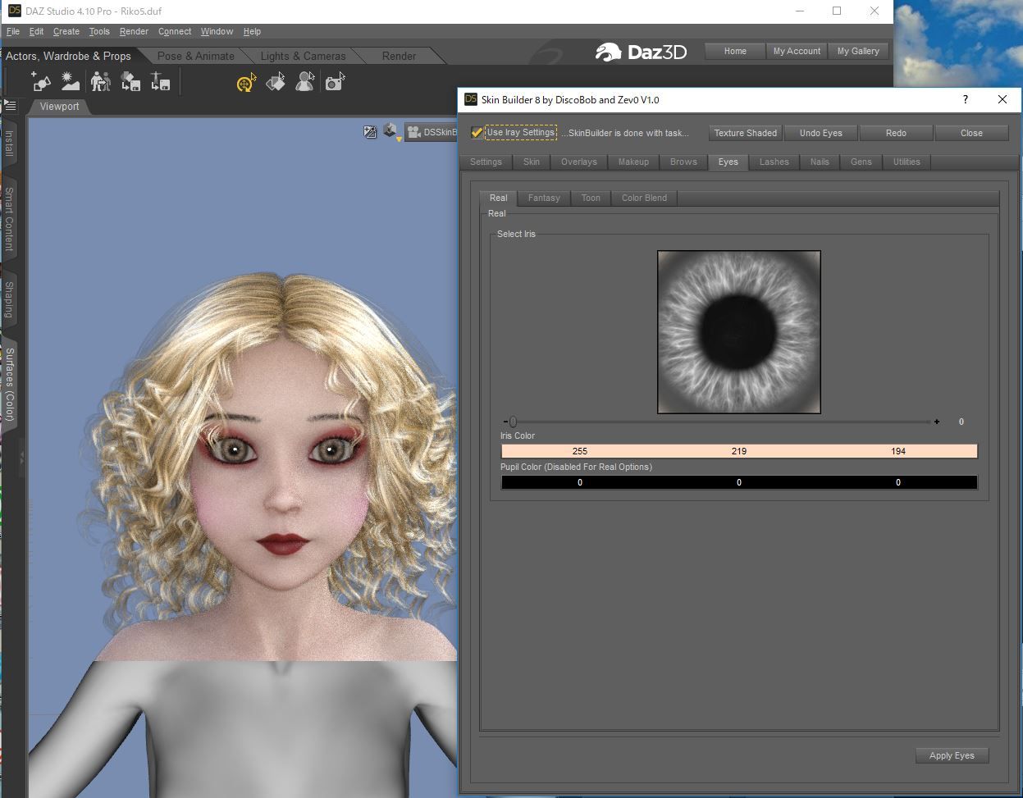Switch to the Render activity tab
This screenshot has width=1023, height=798.
point(399,56)
